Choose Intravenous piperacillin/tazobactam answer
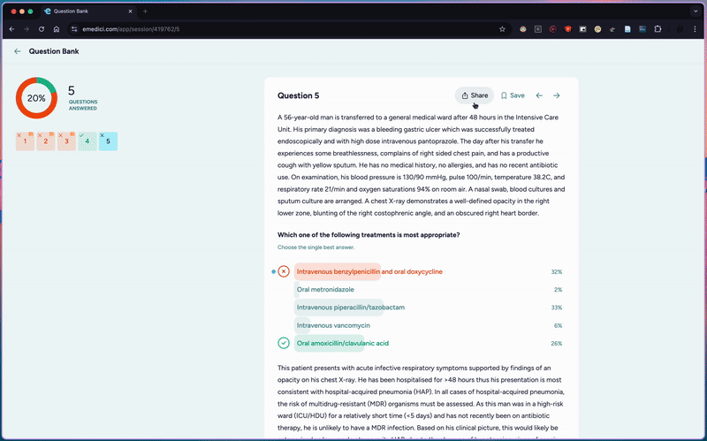The image size is (707, 441). (x=350, y=308)
